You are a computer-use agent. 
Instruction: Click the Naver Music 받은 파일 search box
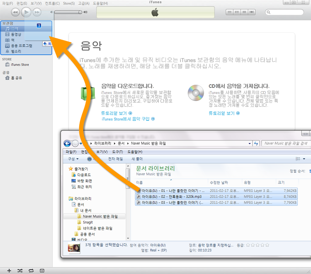(286, 143)
